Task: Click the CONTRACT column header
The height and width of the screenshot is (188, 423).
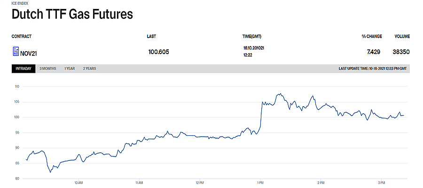Action: pyautogui.click(x=22, y=36)
